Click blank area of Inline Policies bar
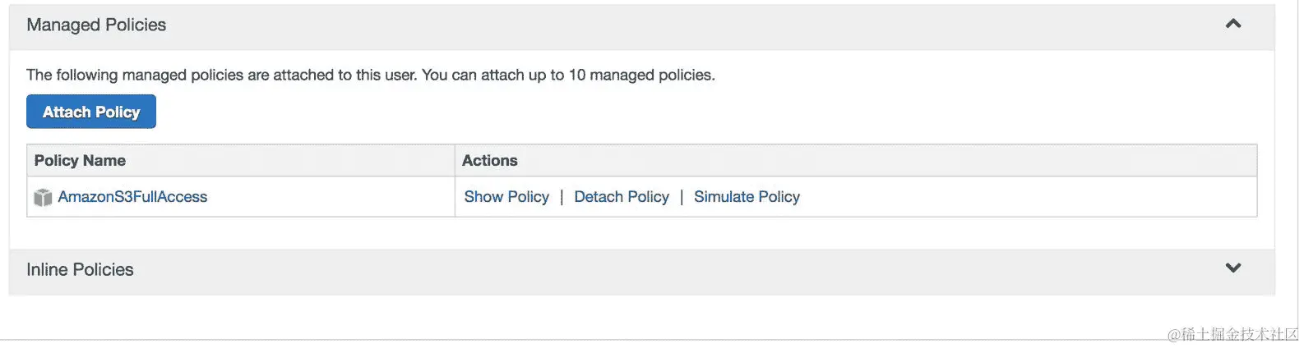This screenshot has width=1304, height=348. click(658, 269)
